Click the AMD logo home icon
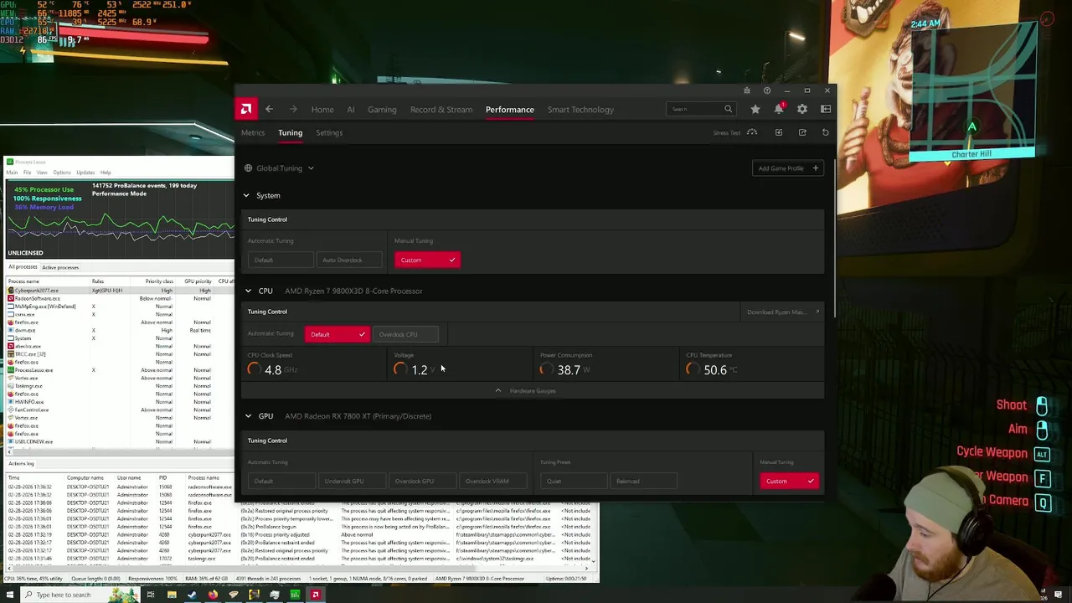Viewport: 1072px width, 603px height. tap(245, 109)
